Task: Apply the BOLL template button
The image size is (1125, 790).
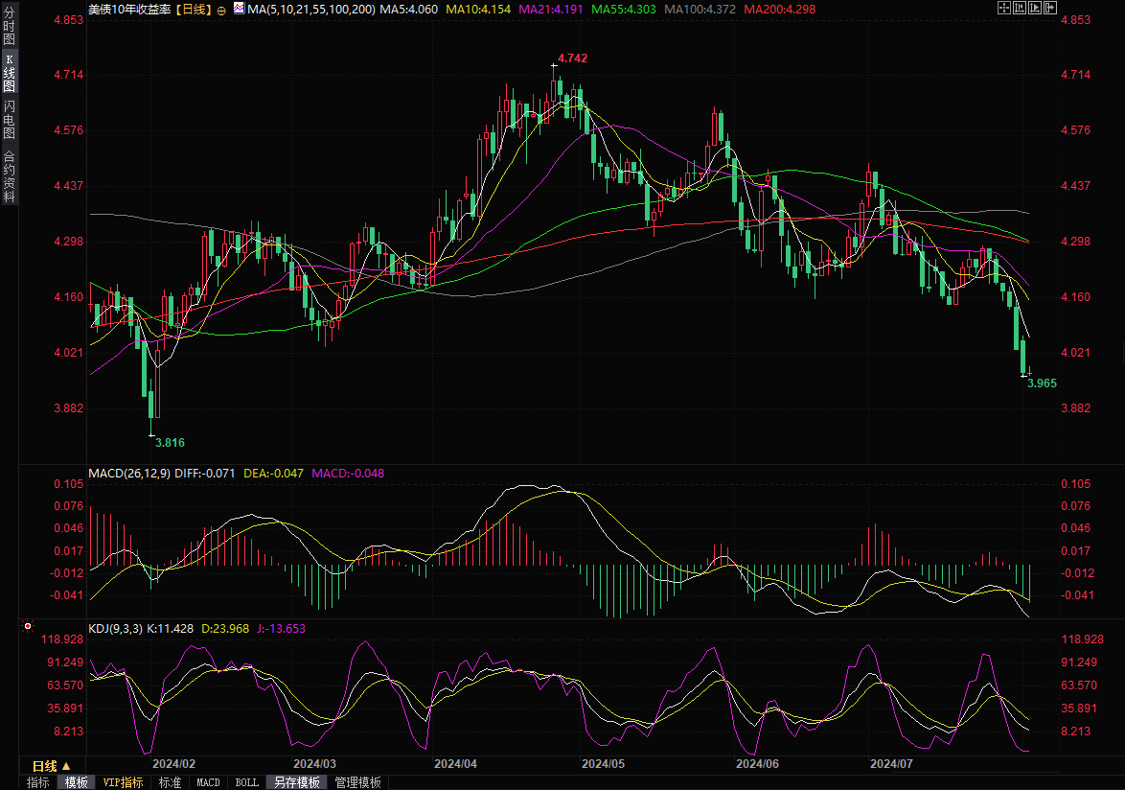Action: click(x=246, y=782)
